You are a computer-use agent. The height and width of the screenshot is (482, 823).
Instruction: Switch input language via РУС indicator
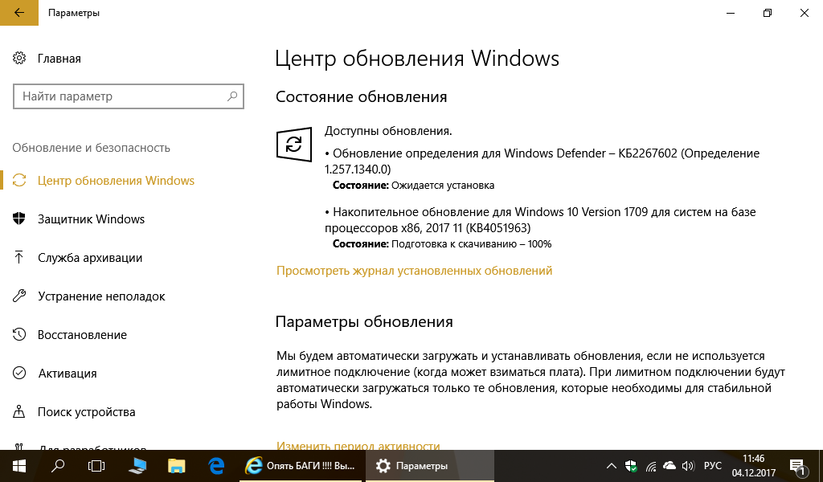point(713,466)
